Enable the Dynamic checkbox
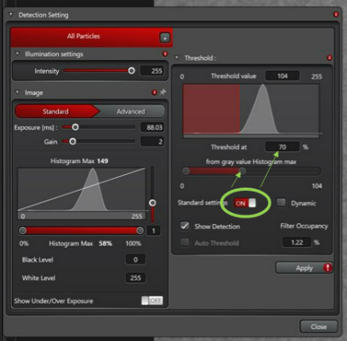This screenshot has width=347, height=341. tap(281, 203)
